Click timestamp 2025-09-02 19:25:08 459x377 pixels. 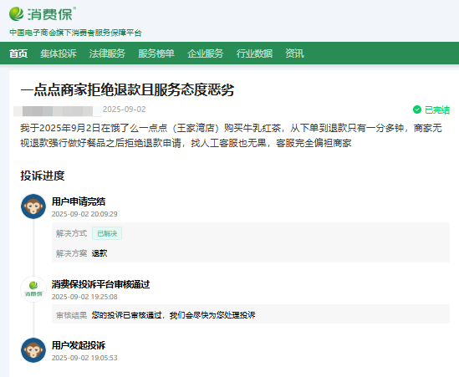click(84, 297)
